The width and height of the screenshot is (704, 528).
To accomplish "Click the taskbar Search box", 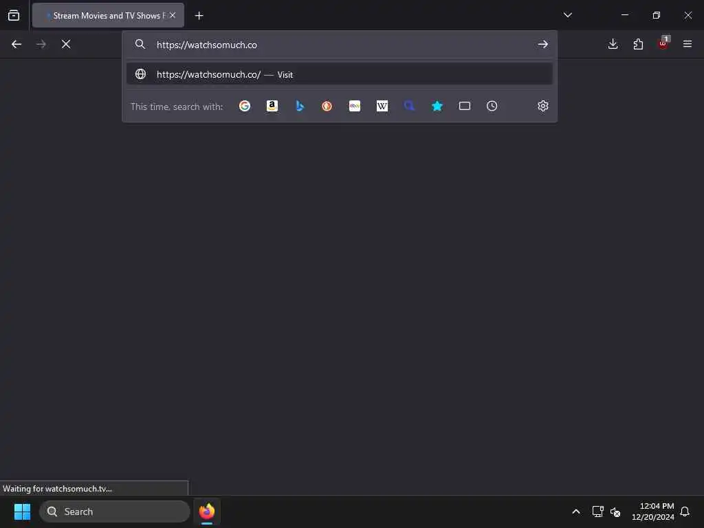I will (x=115, y=511).
